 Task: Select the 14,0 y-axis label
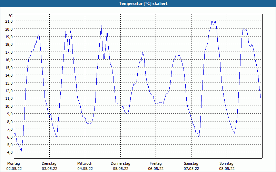[x=9, y=75]
